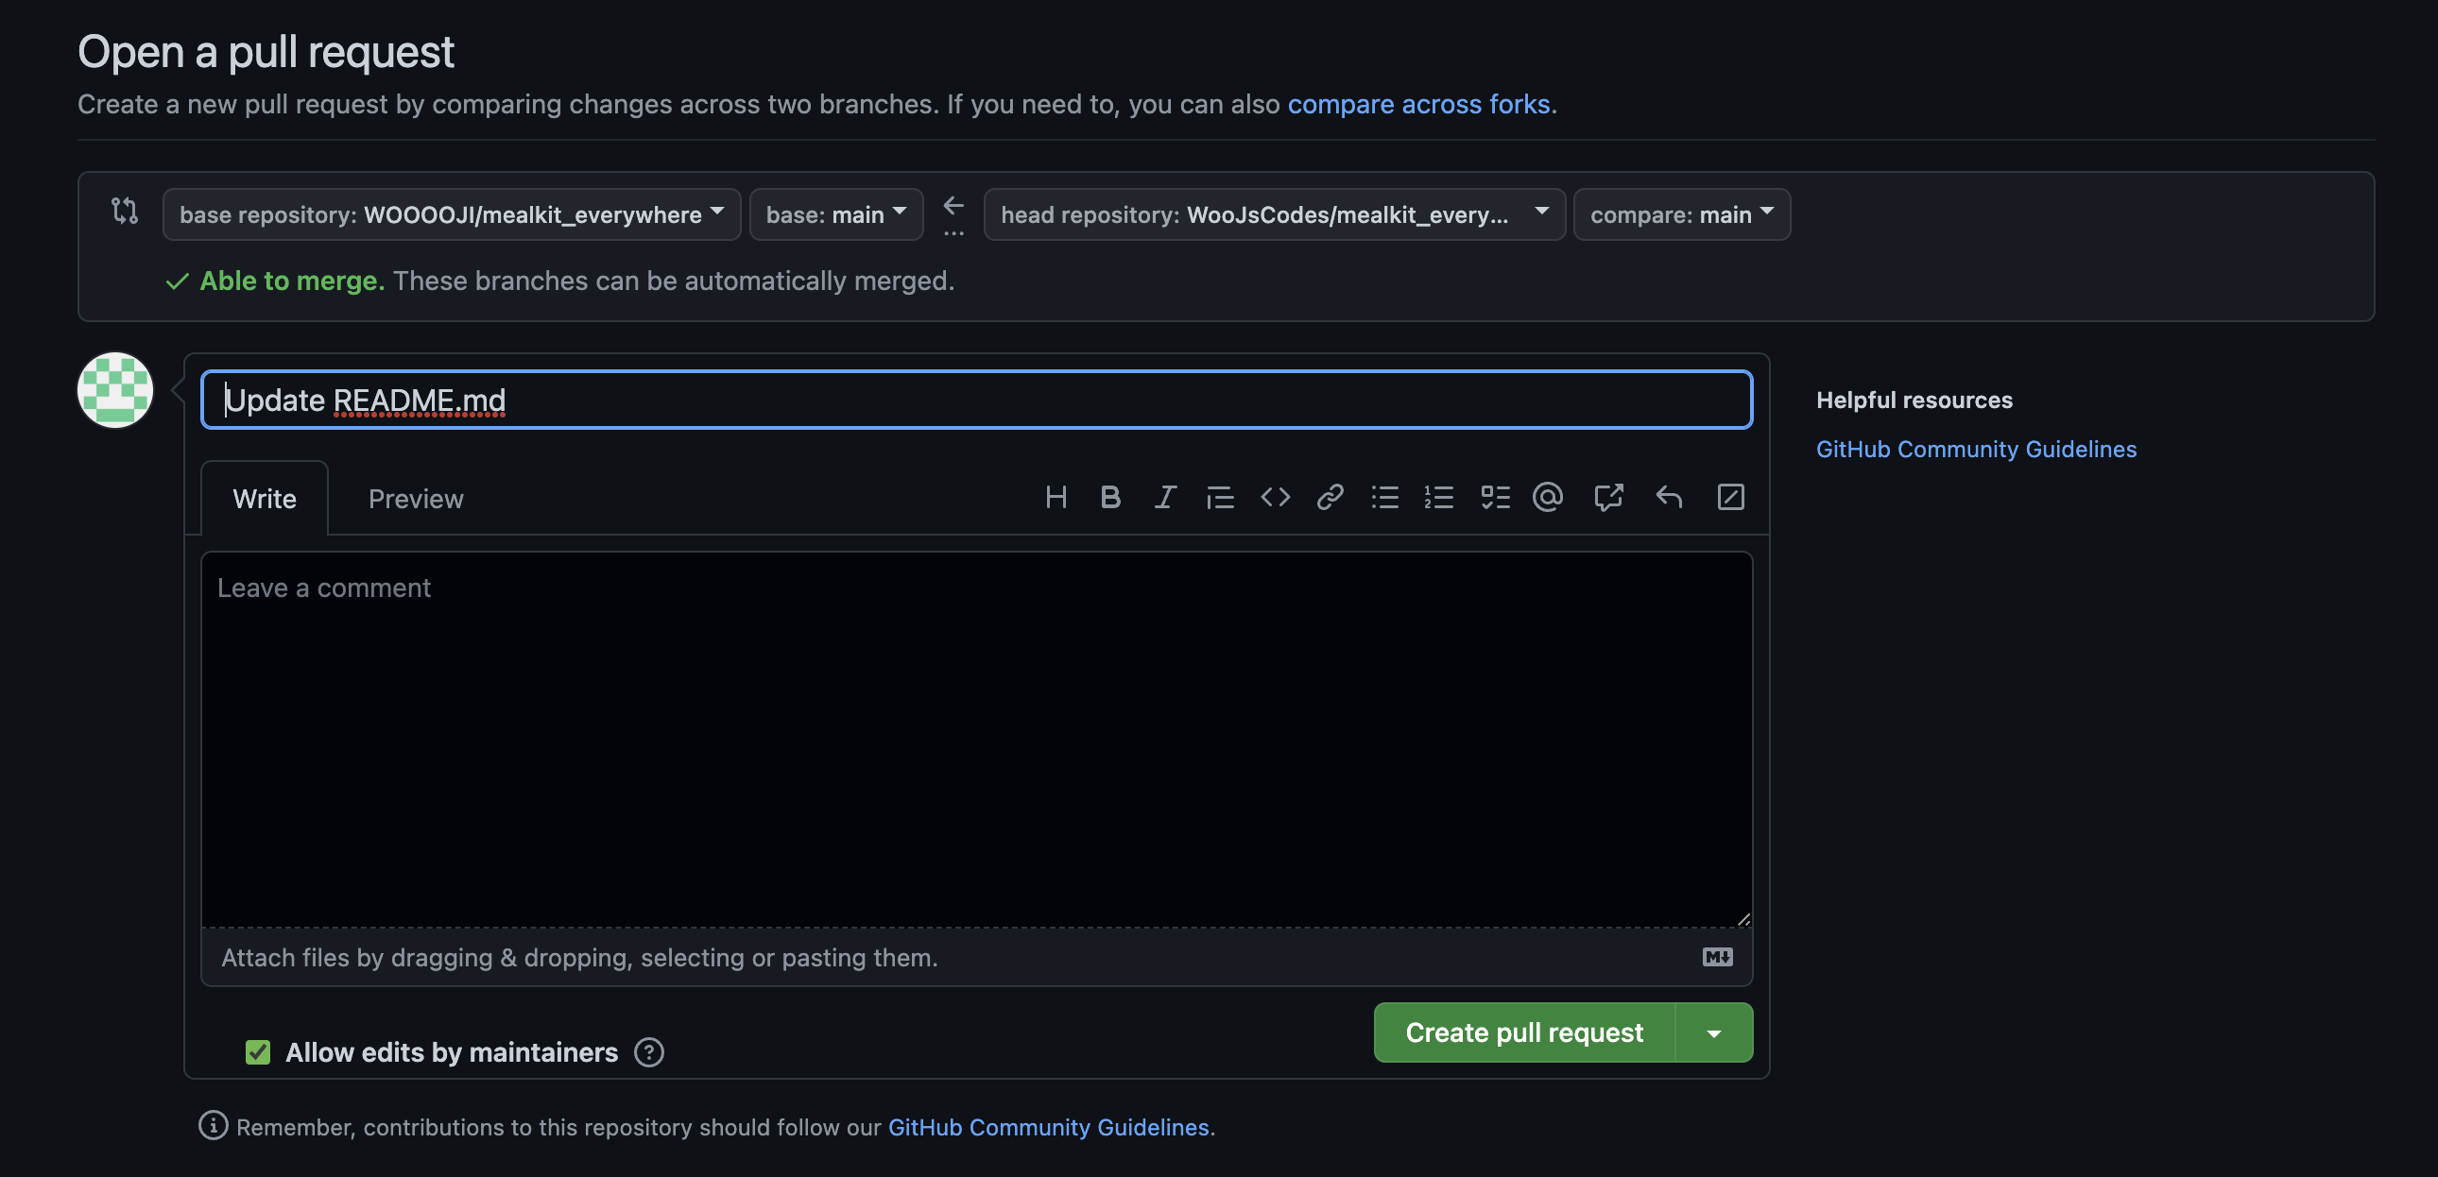Uncheck Allow edits by maintainers
The height and width of the screenshot is (1177, 2438).
point(257,1052)
